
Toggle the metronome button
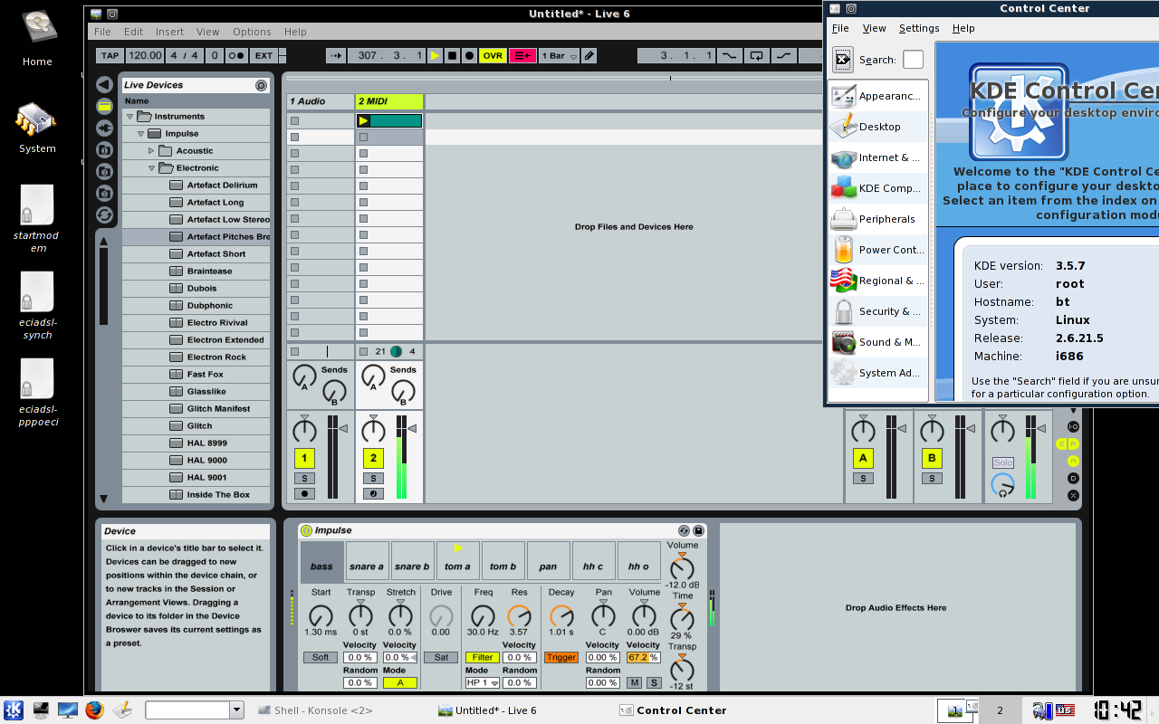click(236, 55)
